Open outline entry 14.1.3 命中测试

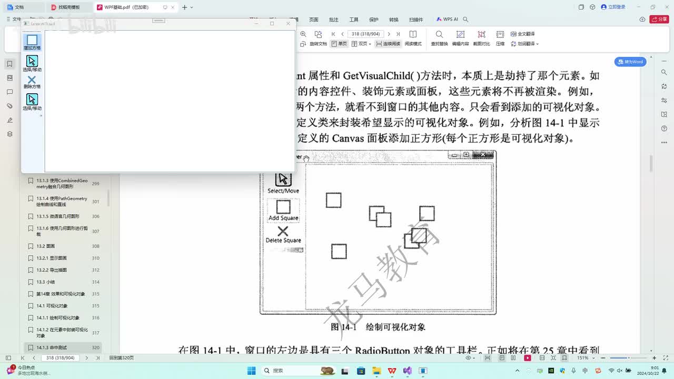pos(63,347)
